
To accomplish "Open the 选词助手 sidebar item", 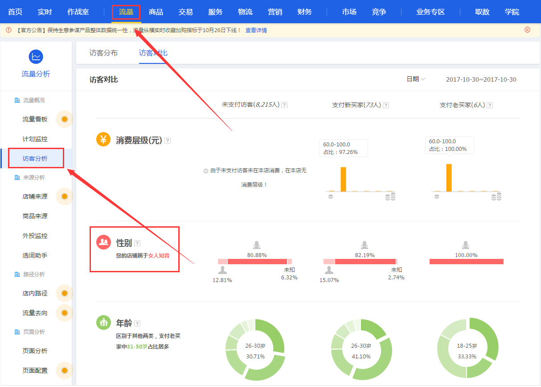I will (35, 256).
